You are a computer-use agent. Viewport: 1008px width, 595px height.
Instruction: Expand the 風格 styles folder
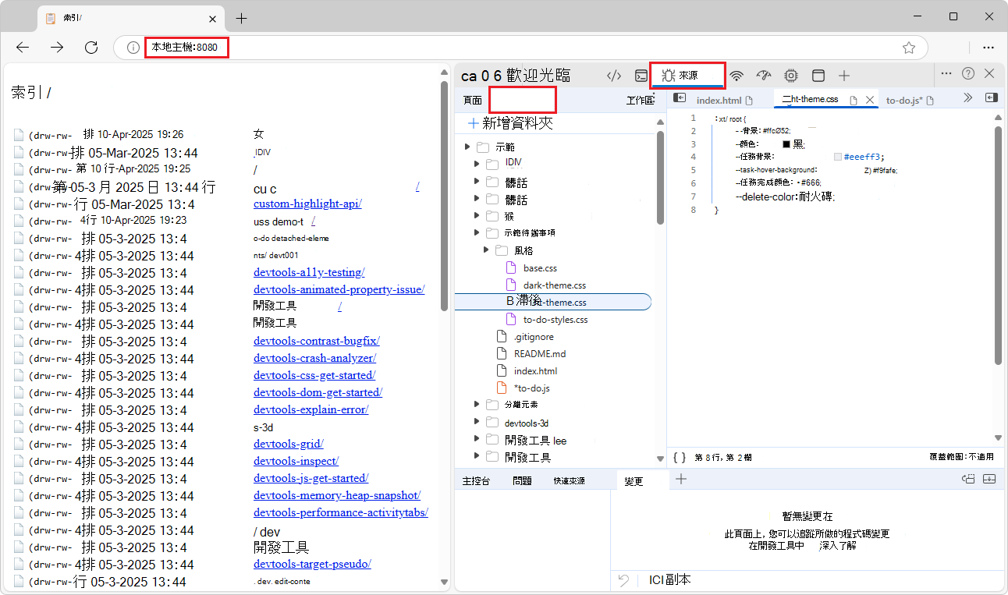(486, 250)
